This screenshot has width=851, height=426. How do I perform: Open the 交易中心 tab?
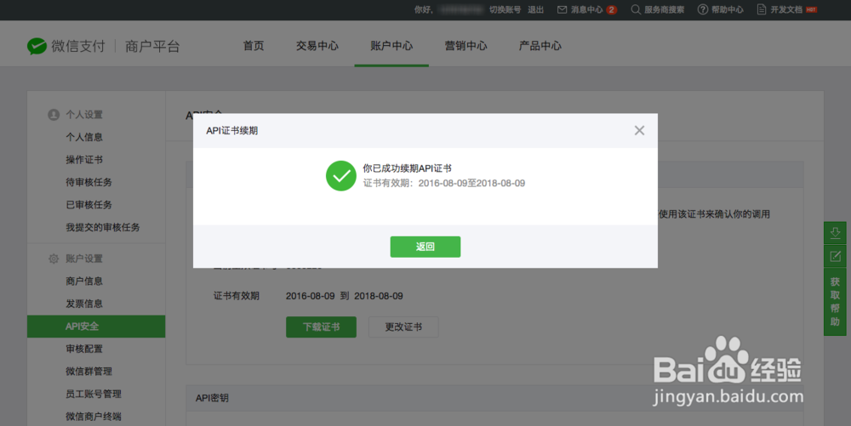click(317, 46)
